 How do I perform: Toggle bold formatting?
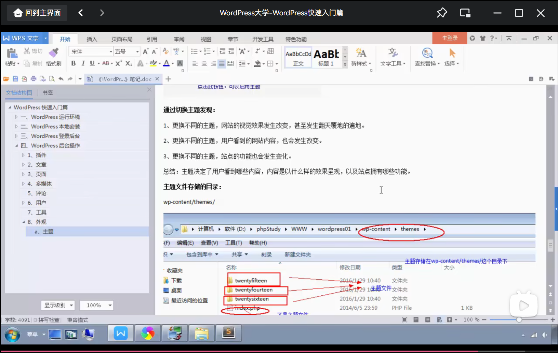tap(73, 63)
